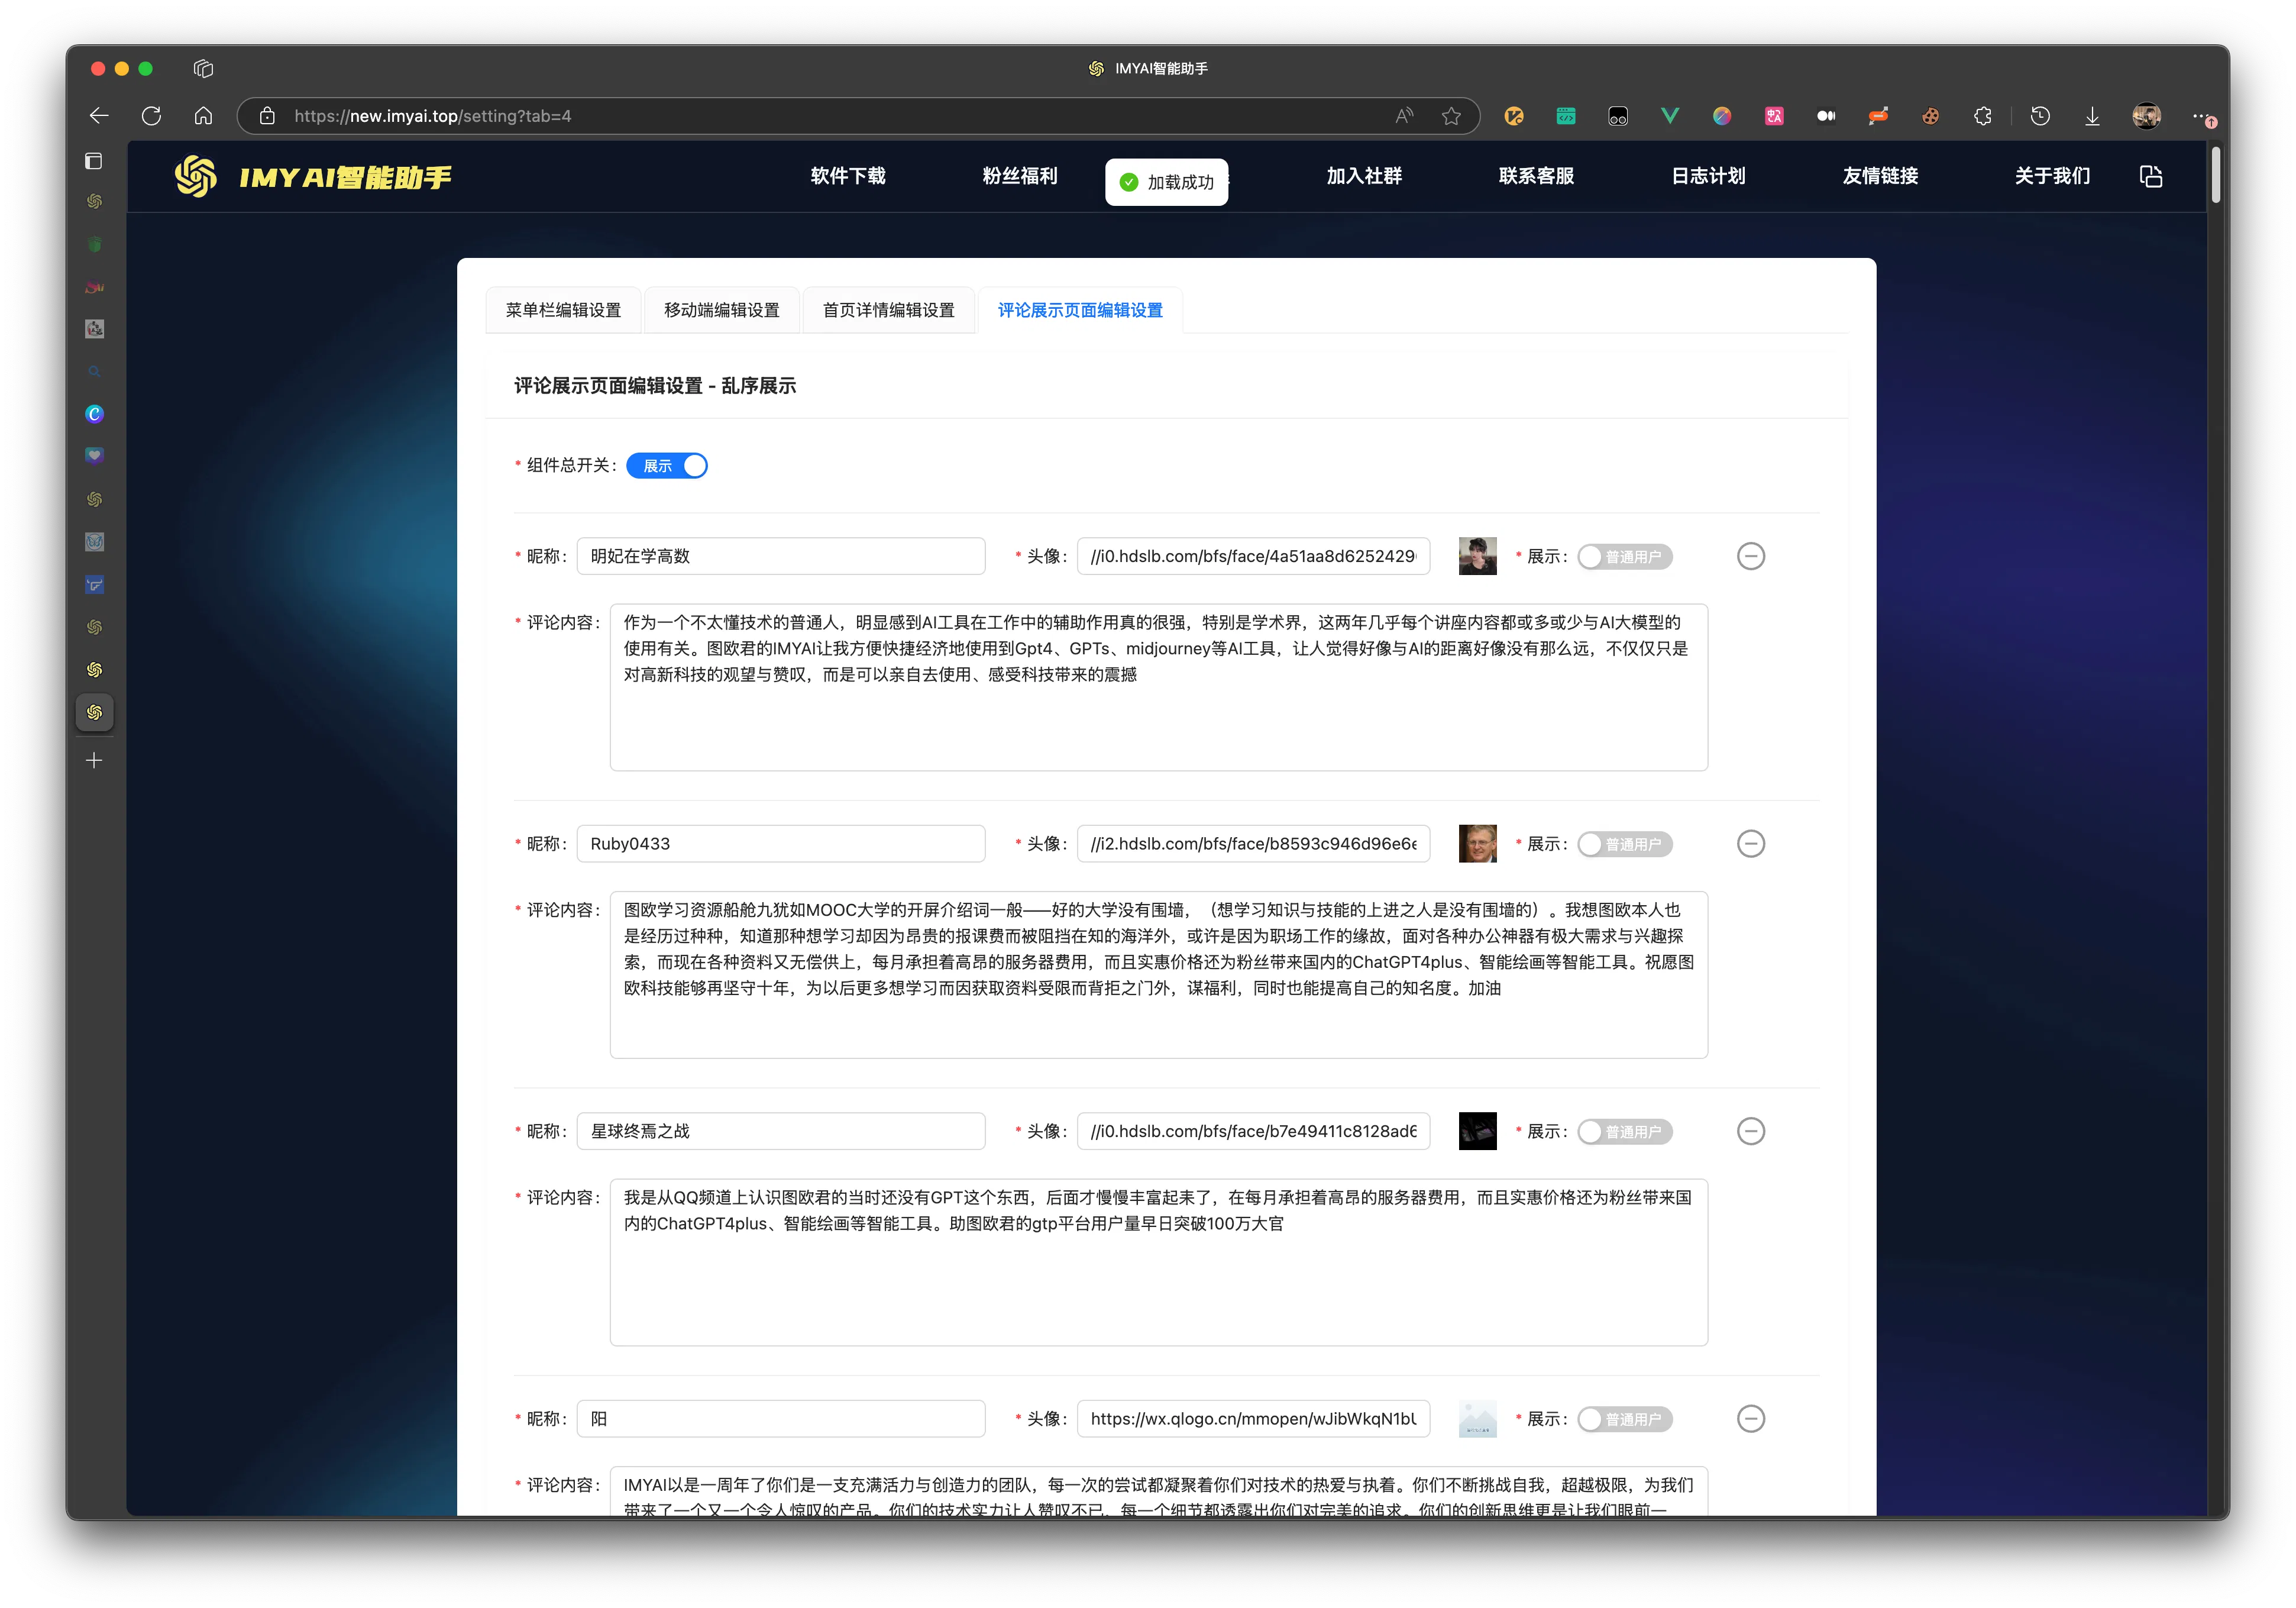Open the Vue devtools extension icon
This screenshot has width=2296, height=1608.
pyautogui.click(x=1669, y=116)
